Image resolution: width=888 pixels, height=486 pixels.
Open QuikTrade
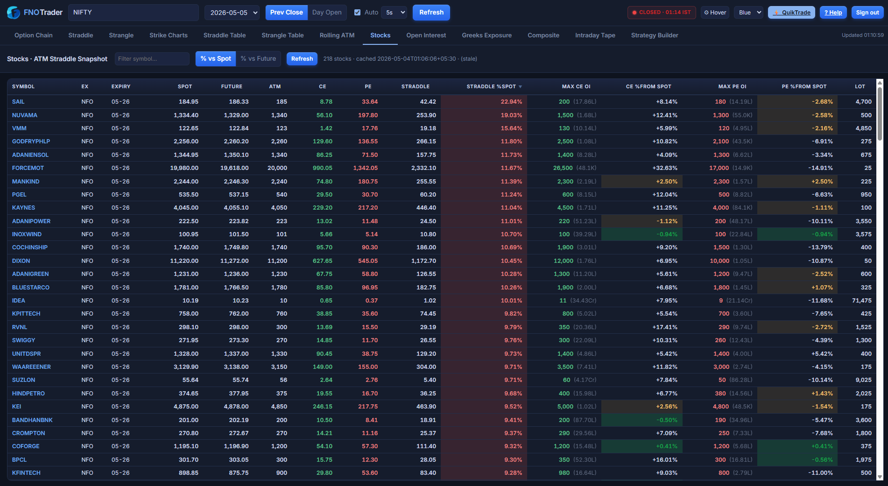(792, 13)
